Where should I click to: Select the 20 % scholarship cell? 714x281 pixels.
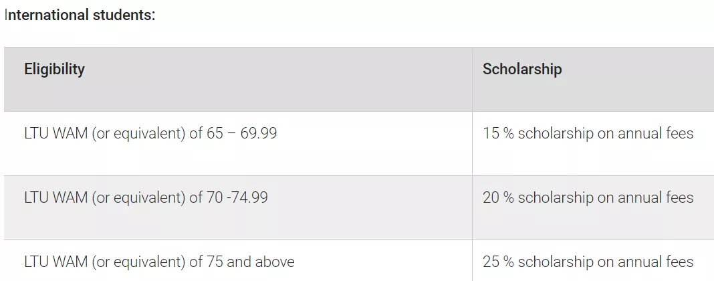[x=588, y=198]
